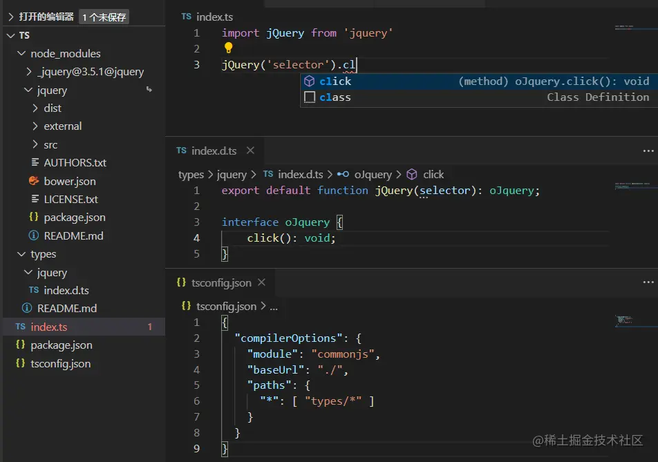Click the index.d.ts breadcrumb segment
The width and height of the screenshot is (658, 462).
click(301, 175)
